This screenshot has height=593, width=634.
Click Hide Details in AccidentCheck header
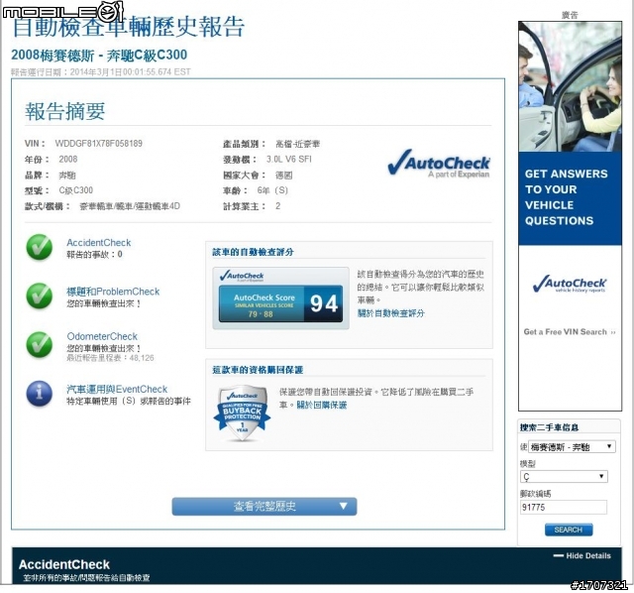click(582, 555)
